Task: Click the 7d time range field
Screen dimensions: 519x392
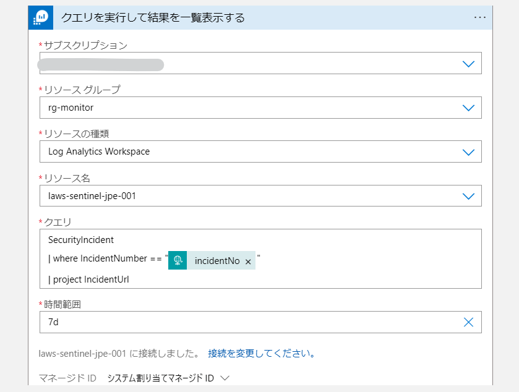Action: (260, 322)
